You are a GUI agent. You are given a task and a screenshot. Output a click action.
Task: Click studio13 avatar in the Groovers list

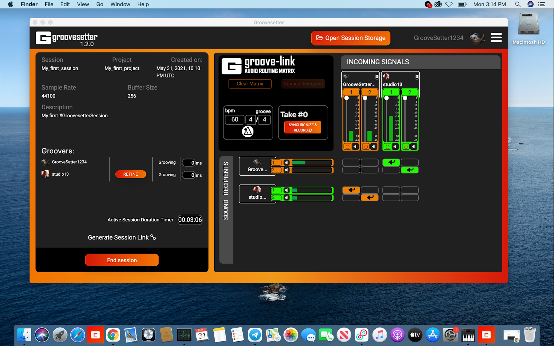click(x=45, y=174)
